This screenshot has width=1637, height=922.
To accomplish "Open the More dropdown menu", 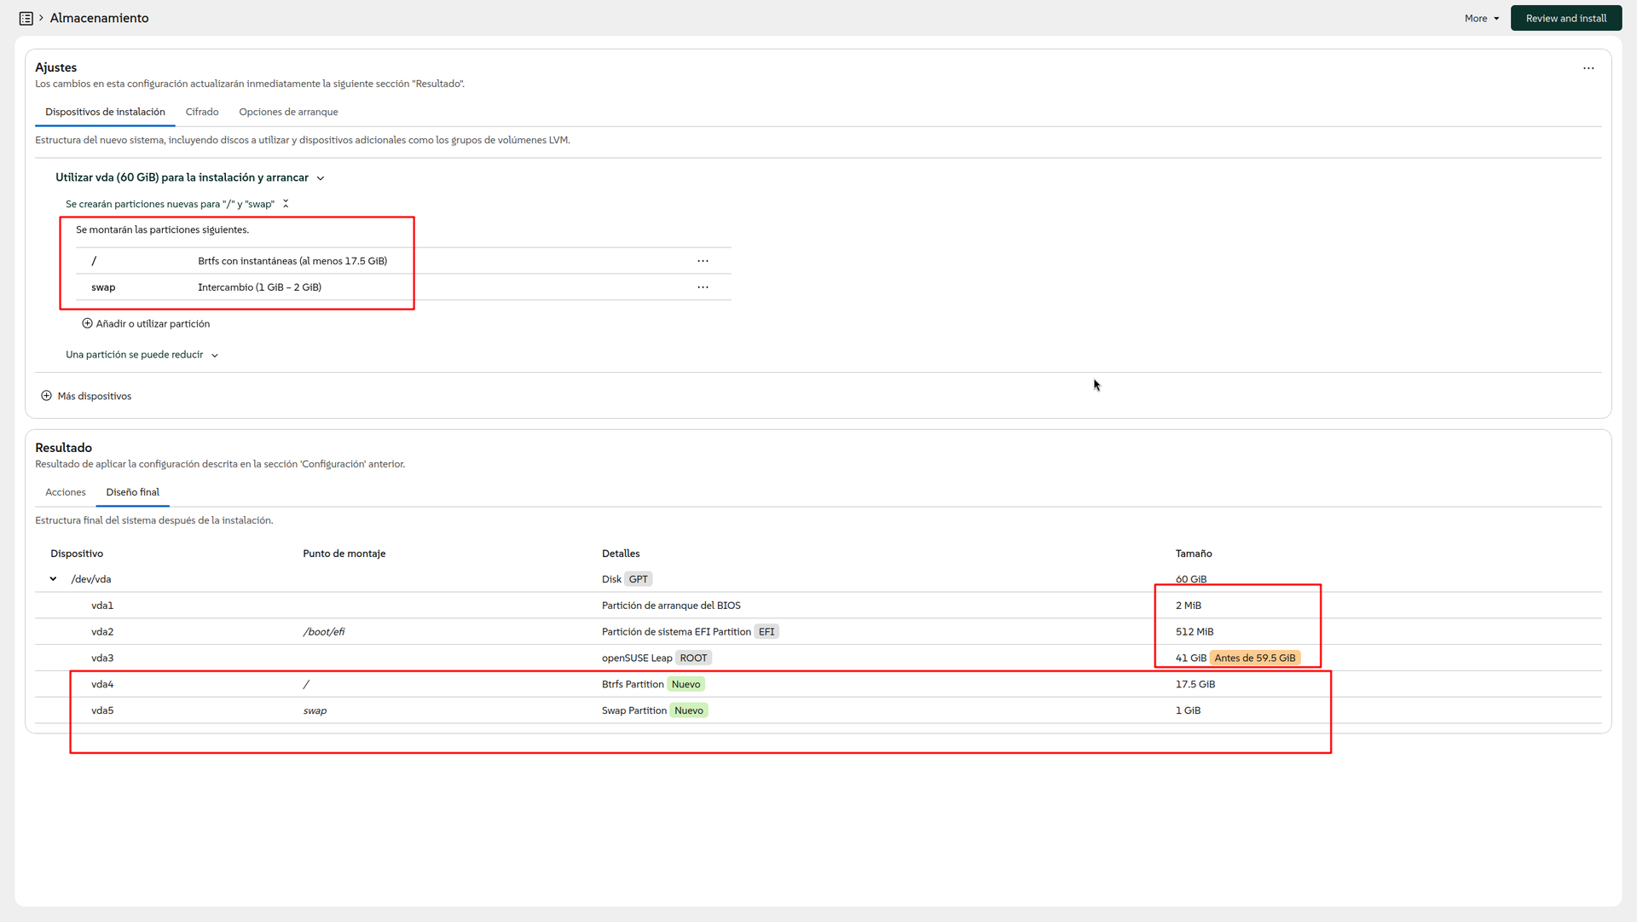I will [1481, 18].
